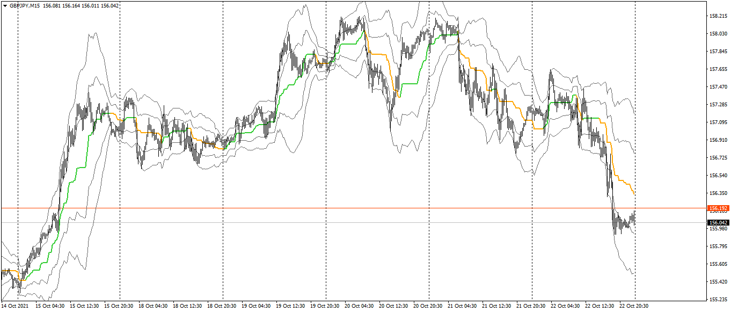Click the 22 Oct 12:30 time label

pyautogui.click(x=600, y=306)
